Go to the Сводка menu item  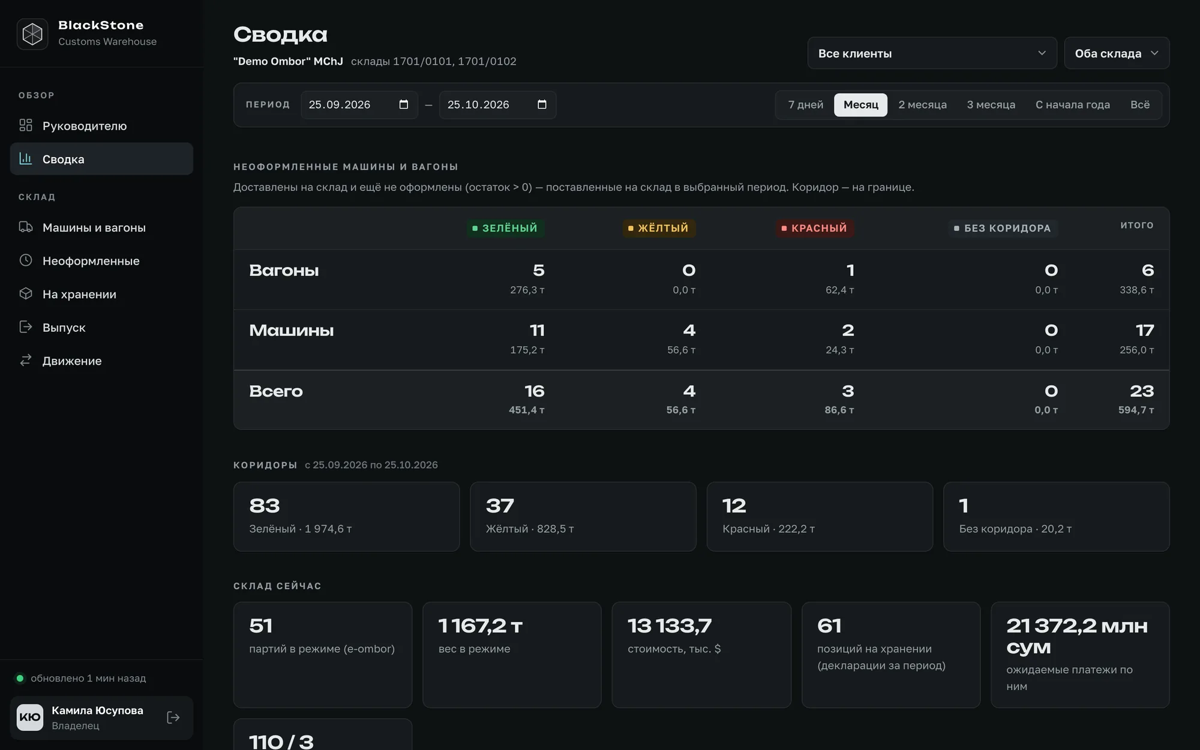point(101,159)
